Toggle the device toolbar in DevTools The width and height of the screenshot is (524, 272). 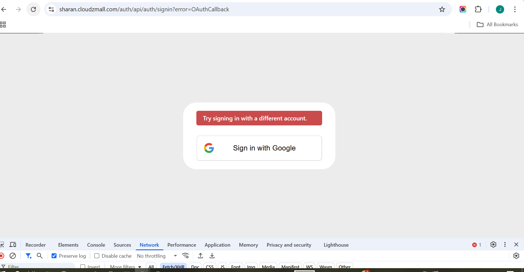click(x=13, y=245)
